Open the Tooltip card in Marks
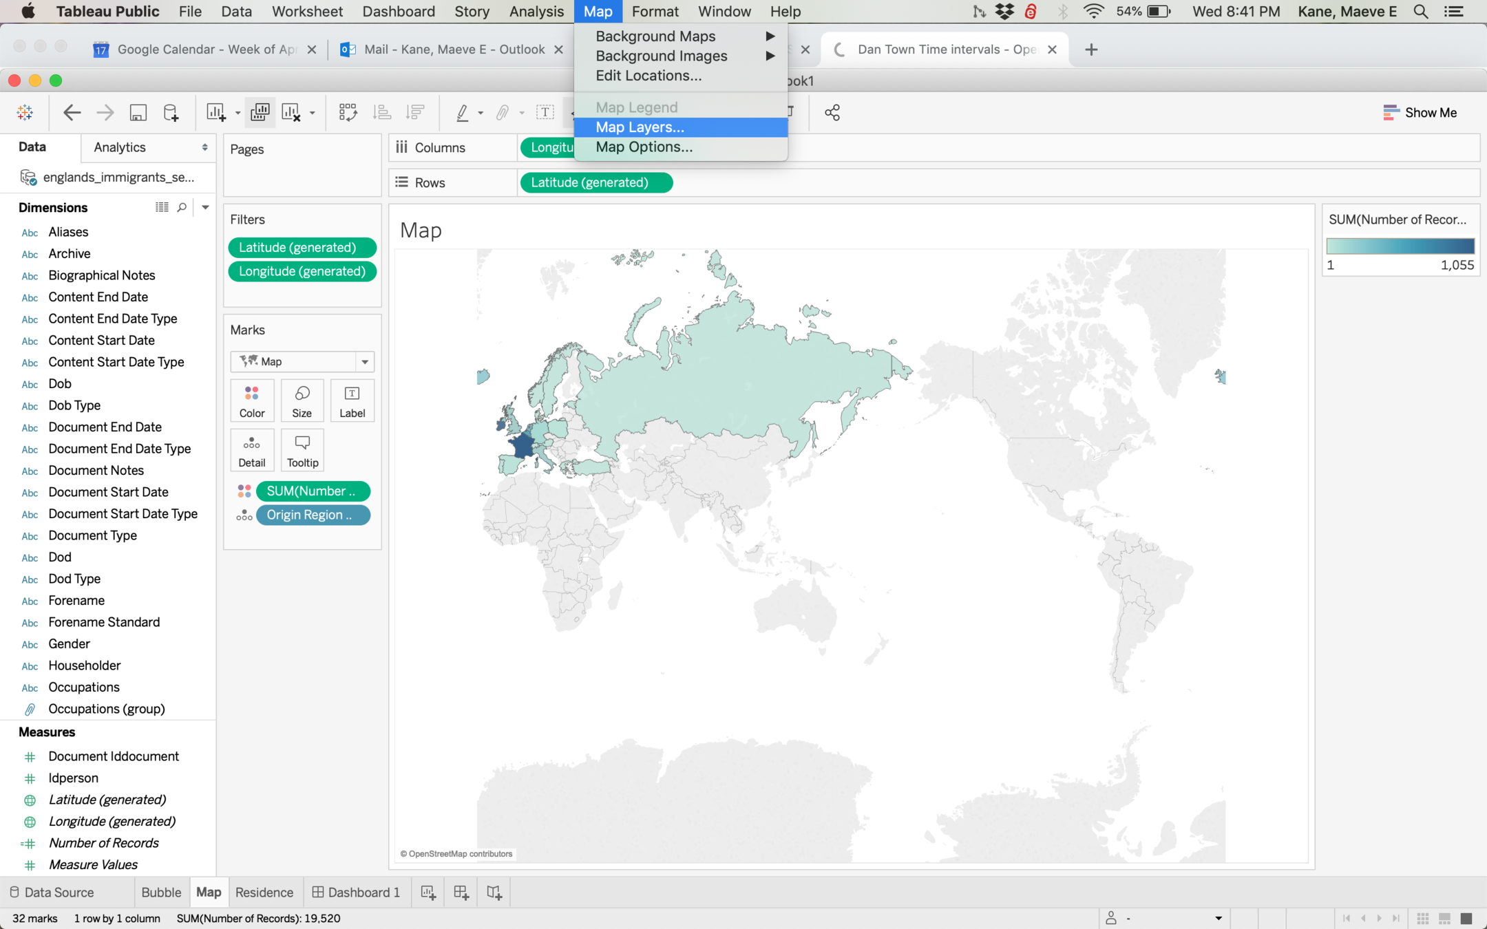The width and height of the screenshot is (1487, 929). pyautogui.click(x=302, y=451)
